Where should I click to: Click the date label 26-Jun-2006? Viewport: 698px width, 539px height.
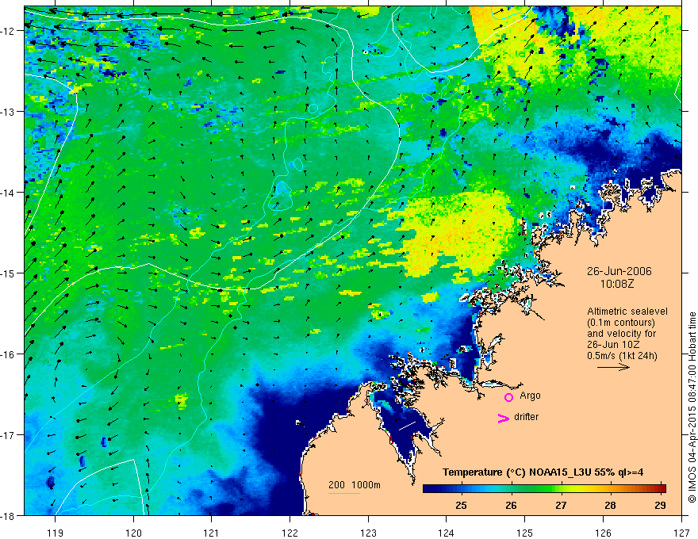click(x=619, y=271)
